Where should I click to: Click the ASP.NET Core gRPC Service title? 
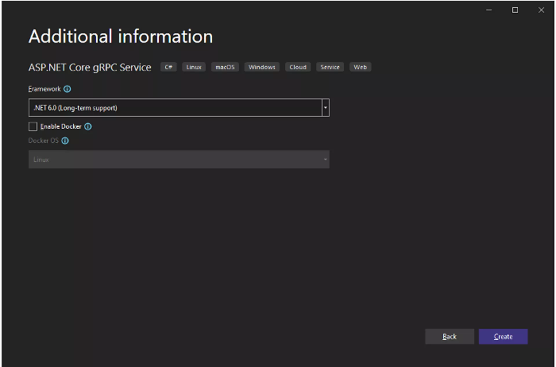[x=90, y=67]
